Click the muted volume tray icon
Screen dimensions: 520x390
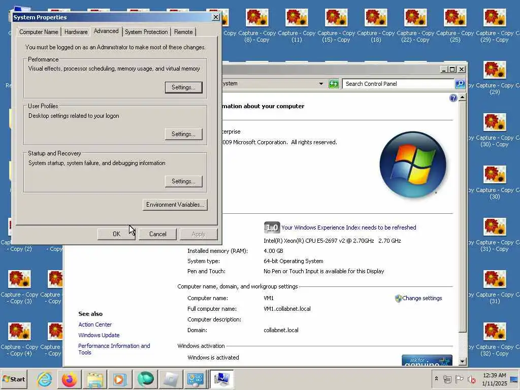click(471, 379)
